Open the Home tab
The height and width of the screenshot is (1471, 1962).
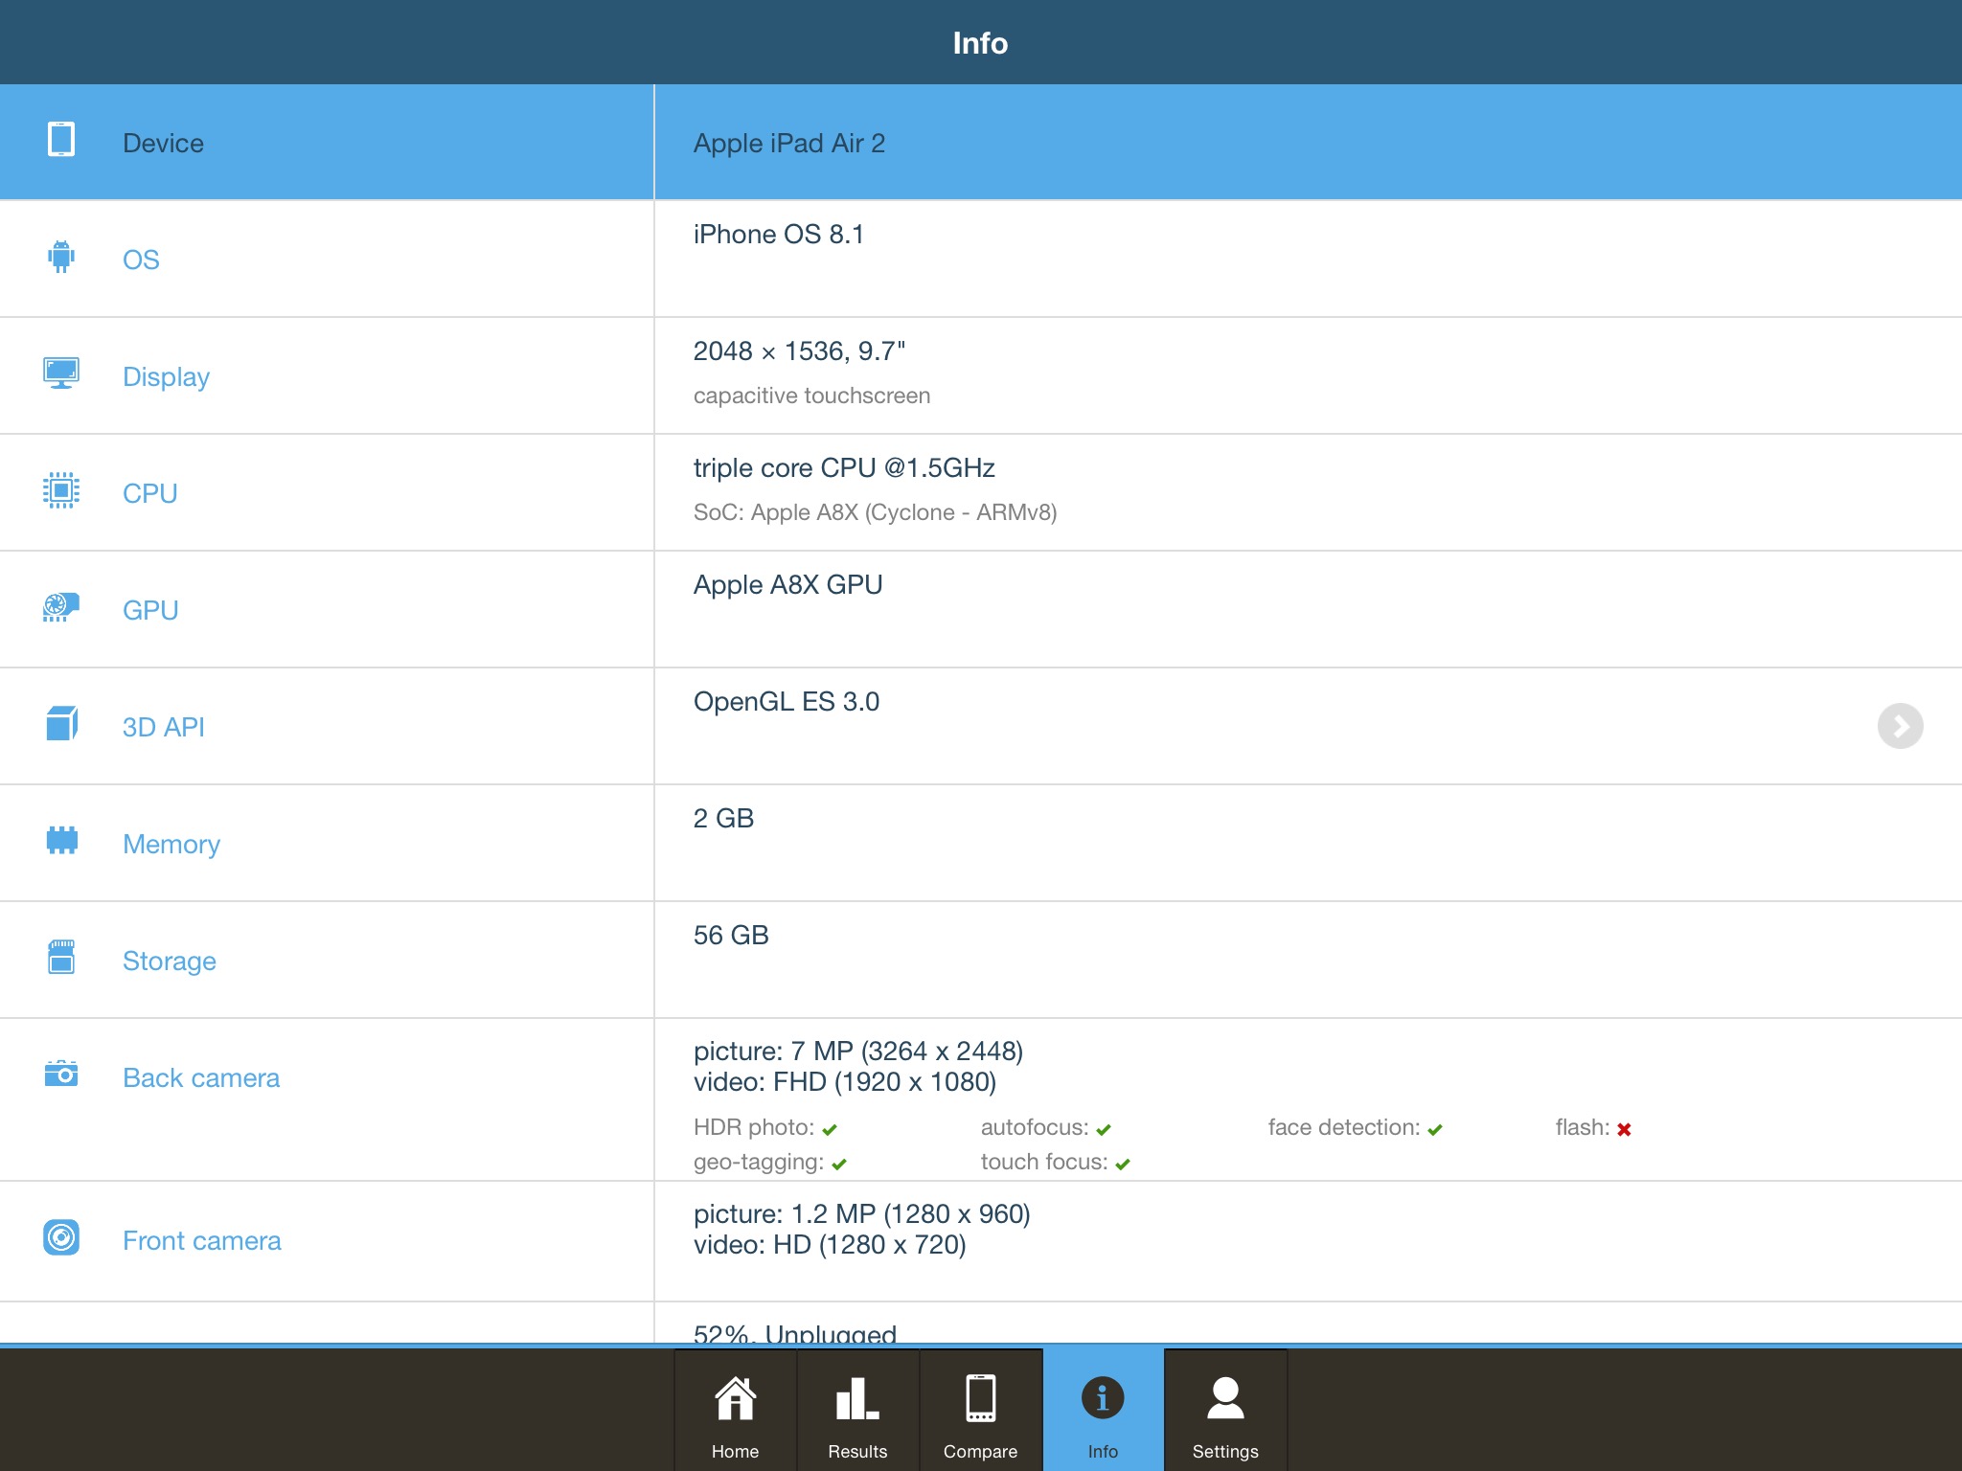[x=735, y=1412]
